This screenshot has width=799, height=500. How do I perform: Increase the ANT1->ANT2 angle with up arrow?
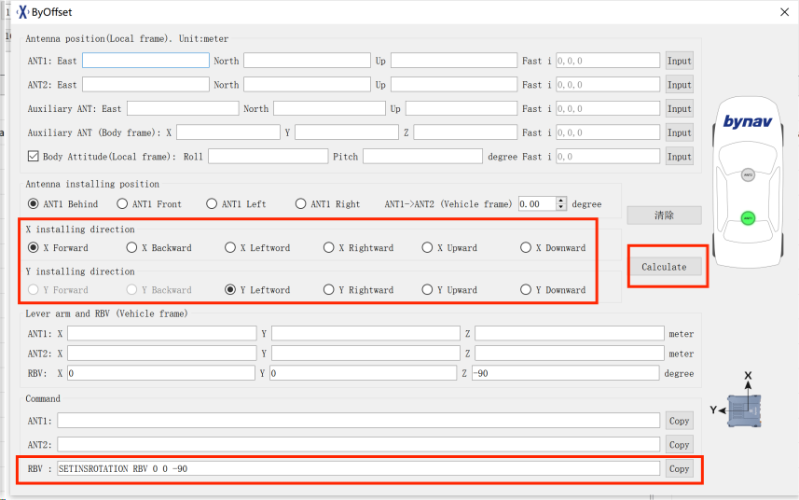click(x=560, y=200)
